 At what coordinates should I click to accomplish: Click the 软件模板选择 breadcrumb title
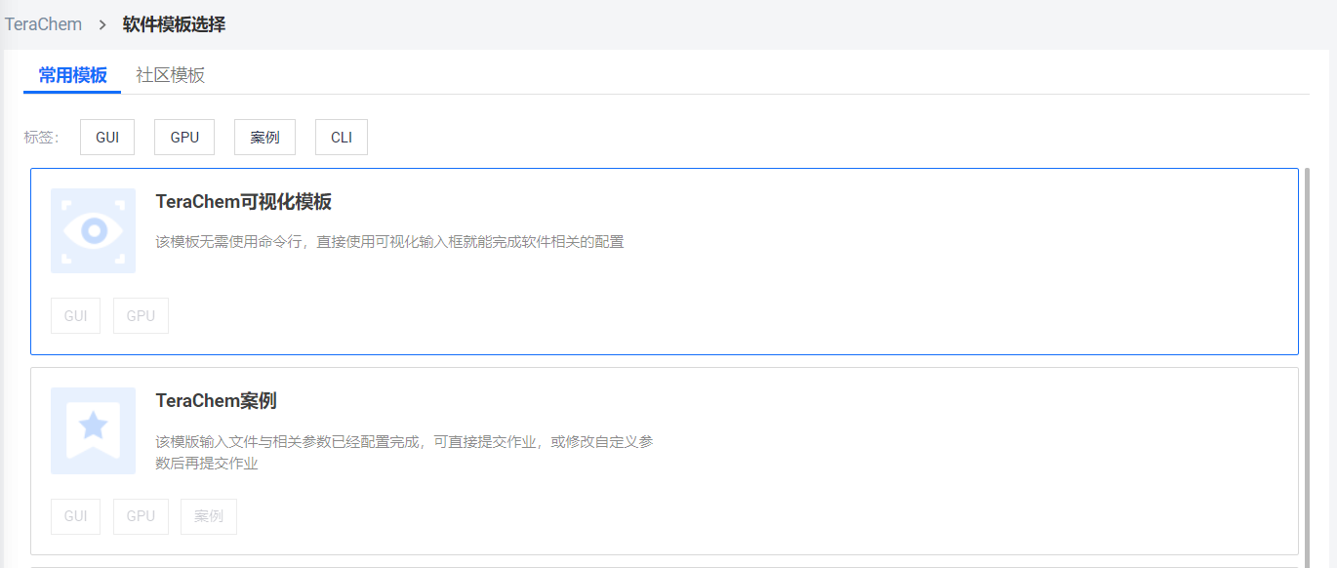174,24
